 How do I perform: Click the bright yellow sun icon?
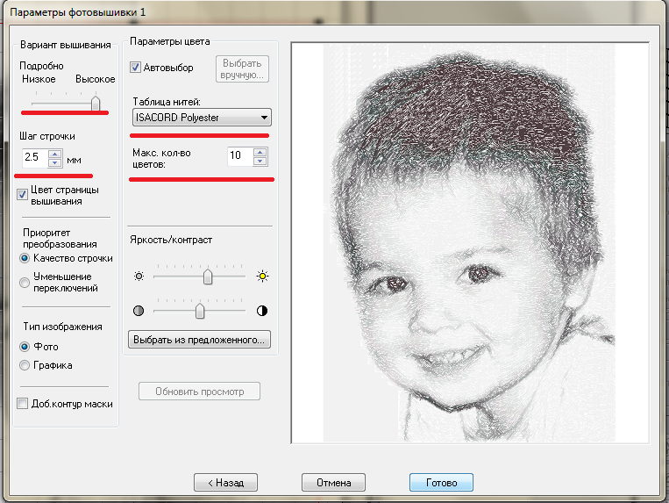click(x=261, y=276)
